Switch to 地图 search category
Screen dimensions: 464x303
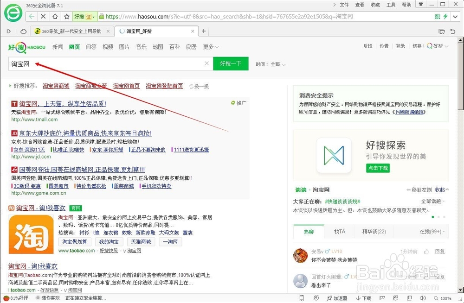pyautogui.click(x=158, y=47)
